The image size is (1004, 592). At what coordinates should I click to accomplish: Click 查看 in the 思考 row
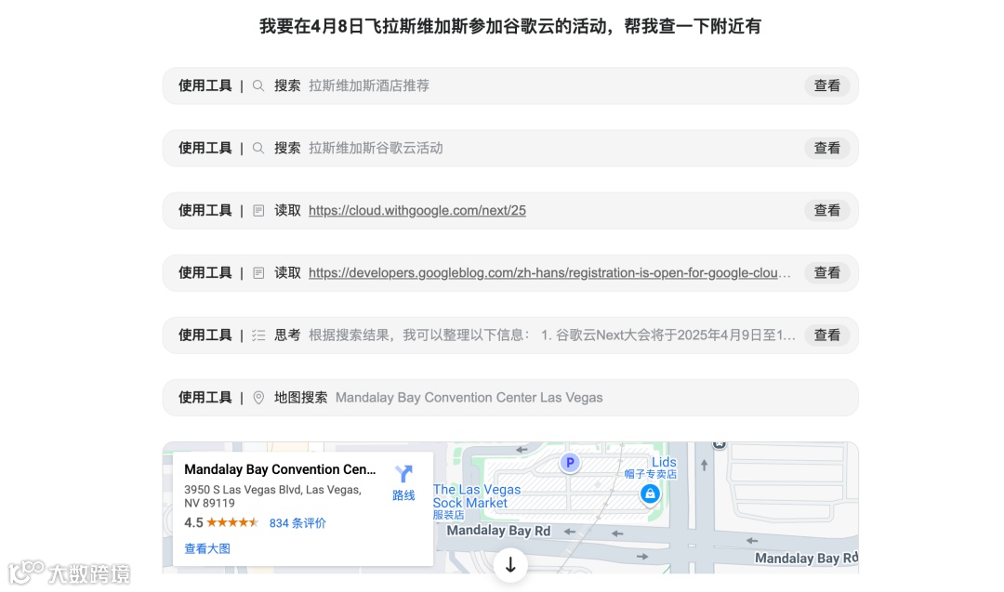pyautogui.click(x=826, y=335)
